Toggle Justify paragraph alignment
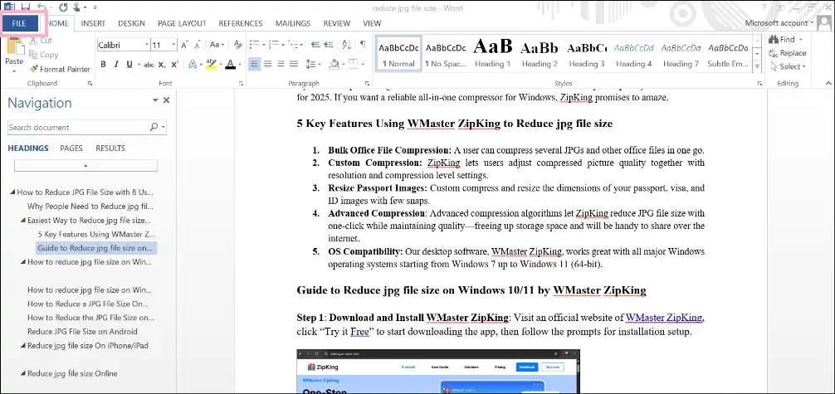Image resolution: width=835 pixels, height=394 pixels. (x=294, y=65)
